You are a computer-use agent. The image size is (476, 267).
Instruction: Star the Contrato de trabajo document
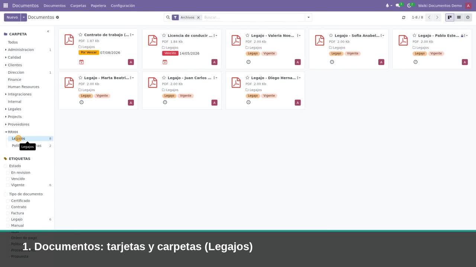tap(80, 35)
